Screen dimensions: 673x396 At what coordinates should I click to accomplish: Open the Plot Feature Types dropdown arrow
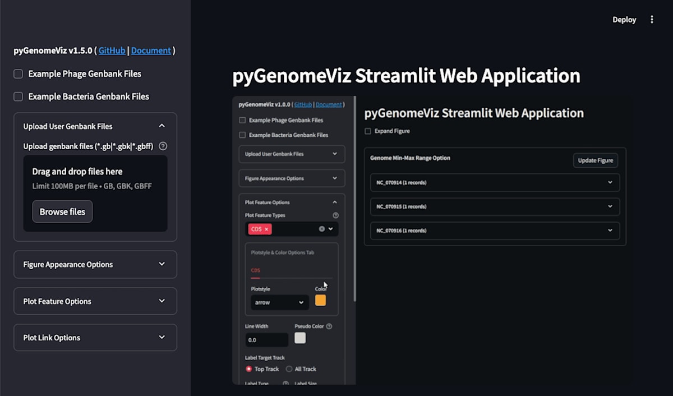331,229
